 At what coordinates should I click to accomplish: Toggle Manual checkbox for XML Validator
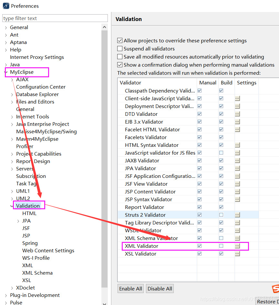(199, 246)
